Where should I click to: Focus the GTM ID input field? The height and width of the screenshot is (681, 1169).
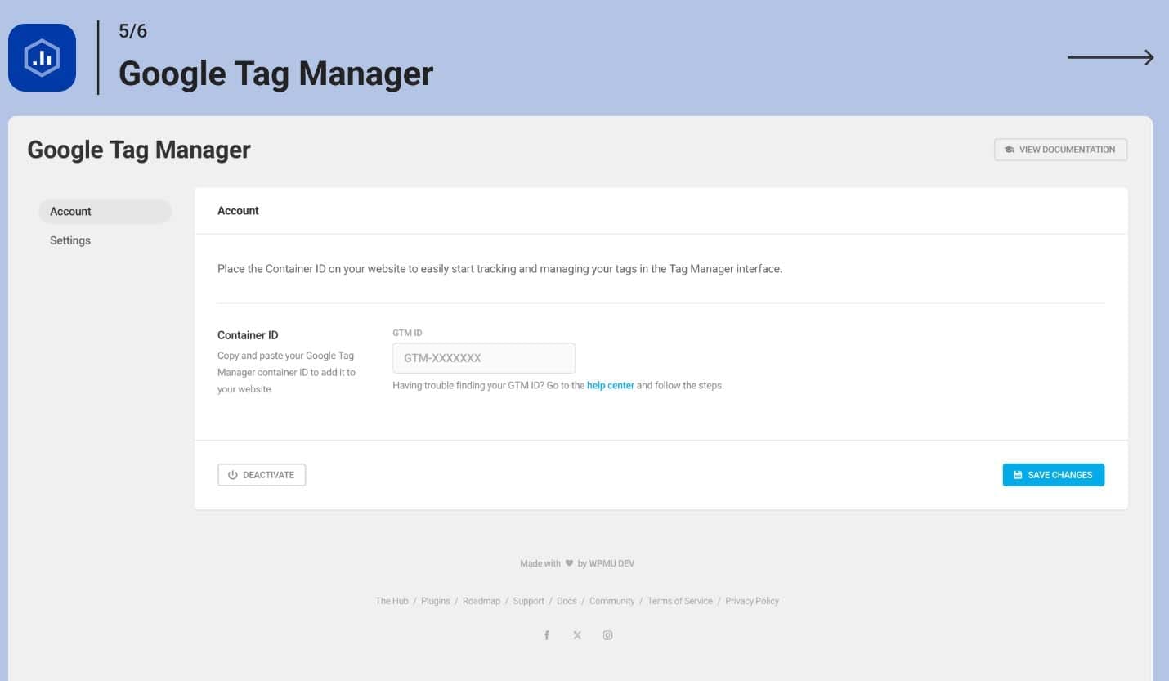(483, 358)
